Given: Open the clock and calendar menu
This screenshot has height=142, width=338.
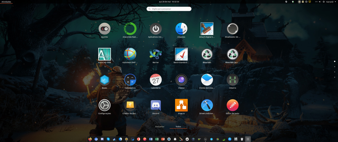Looking at the screenshot, I should pos(169,2).
